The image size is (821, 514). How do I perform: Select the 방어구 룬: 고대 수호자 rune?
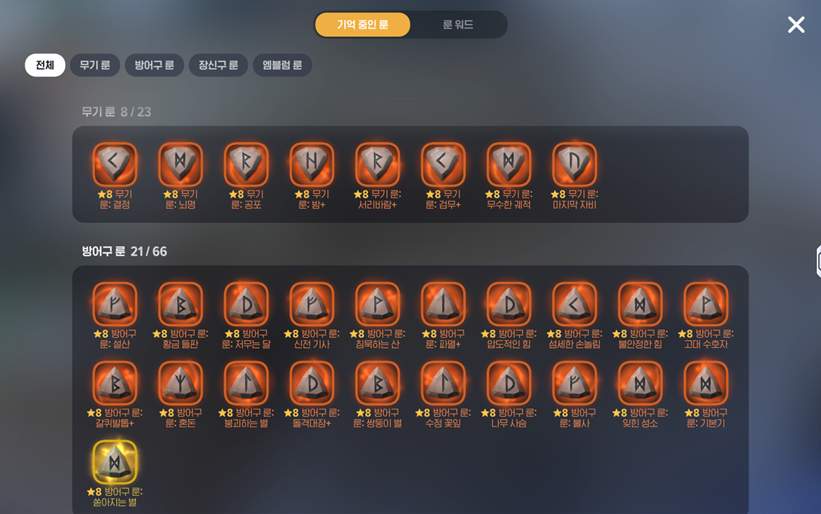tap(706, 304)
